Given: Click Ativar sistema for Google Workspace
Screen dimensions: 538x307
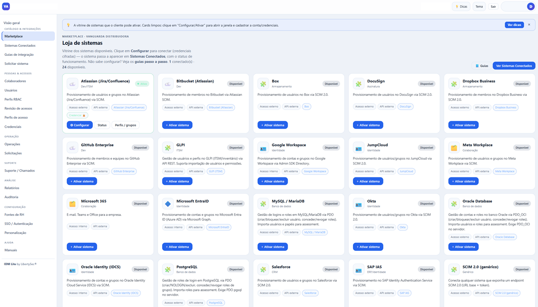Looking at the screenshot, I should pos(272,181).
